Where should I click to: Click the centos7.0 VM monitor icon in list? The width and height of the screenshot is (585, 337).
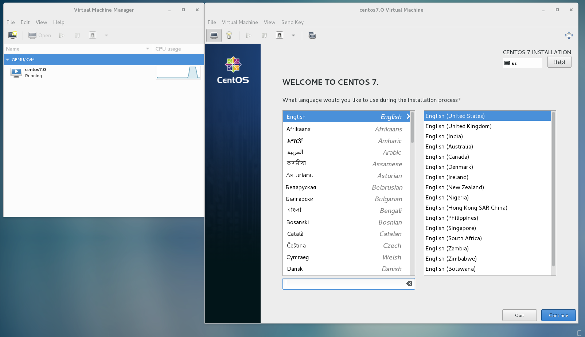[16, 72]
